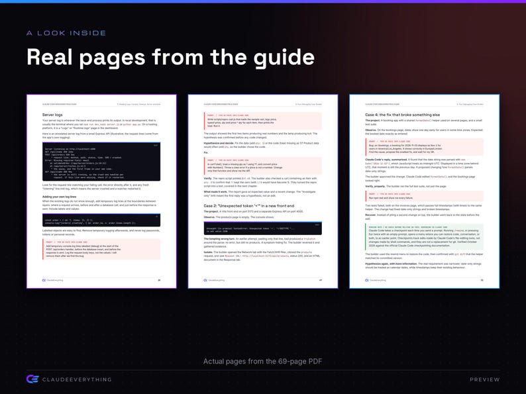Click the ClaudeEverything logo icon in footer
This screenshot has width=526, height=394.
click(x=32, y=379)
